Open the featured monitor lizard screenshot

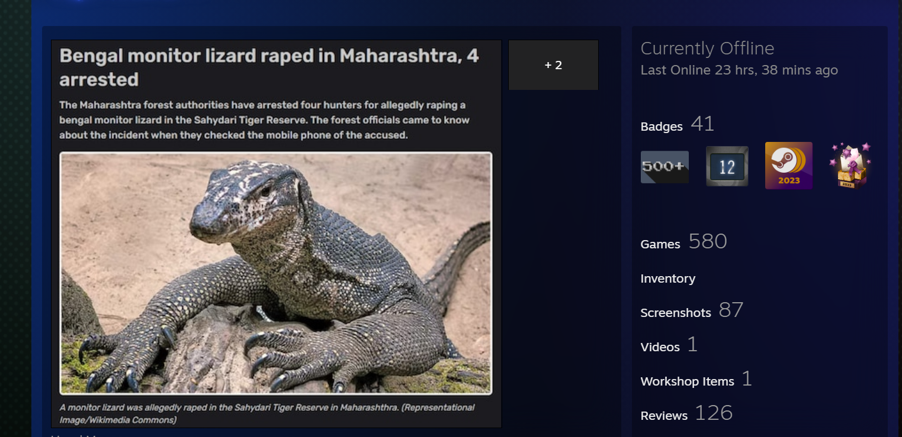(x=276, y=234)
